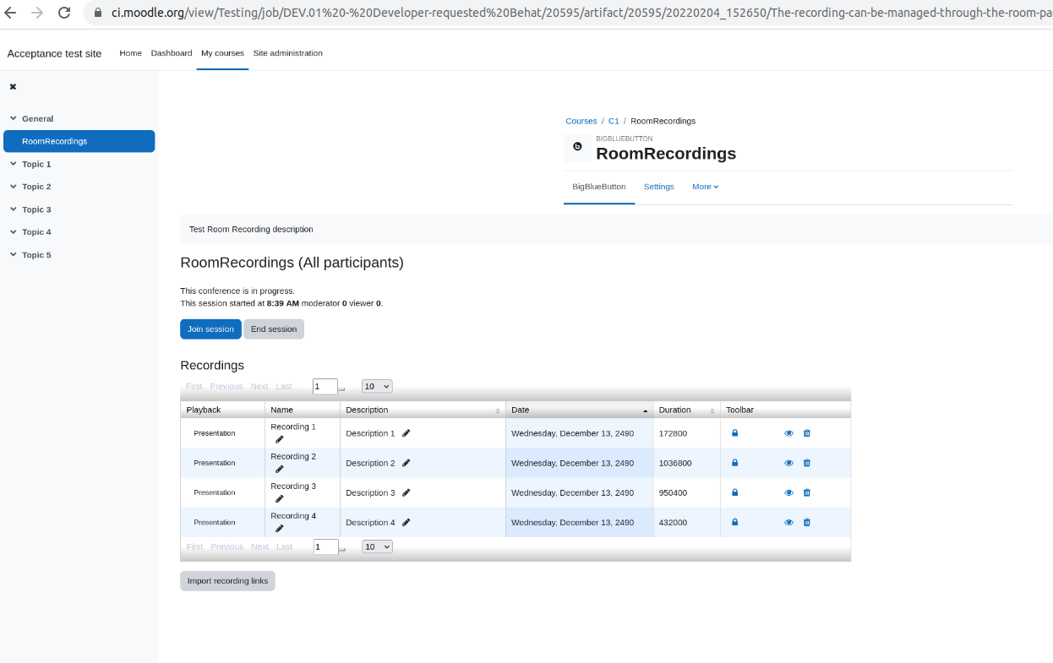The image size is (1053, 663).
Task: Delete Recording 2 with the trash icon
Action: point(806,463)
